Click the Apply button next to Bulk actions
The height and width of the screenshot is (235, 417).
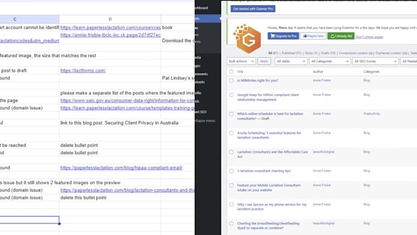pyautogui.click(x=264, y=61)
